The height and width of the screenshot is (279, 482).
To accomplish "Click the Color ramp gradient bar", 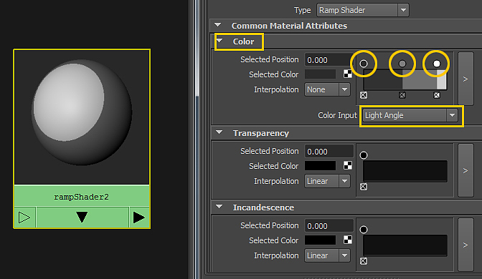I will tap(405, 79).
